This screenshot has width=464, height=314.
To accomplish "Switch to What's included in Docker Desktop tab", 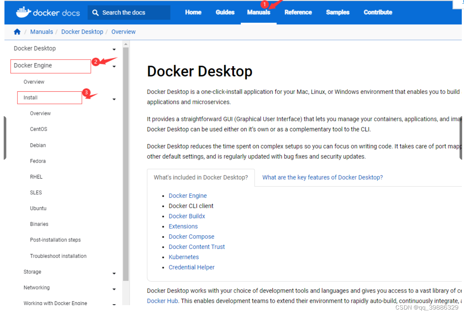I will tap(201, 178).
